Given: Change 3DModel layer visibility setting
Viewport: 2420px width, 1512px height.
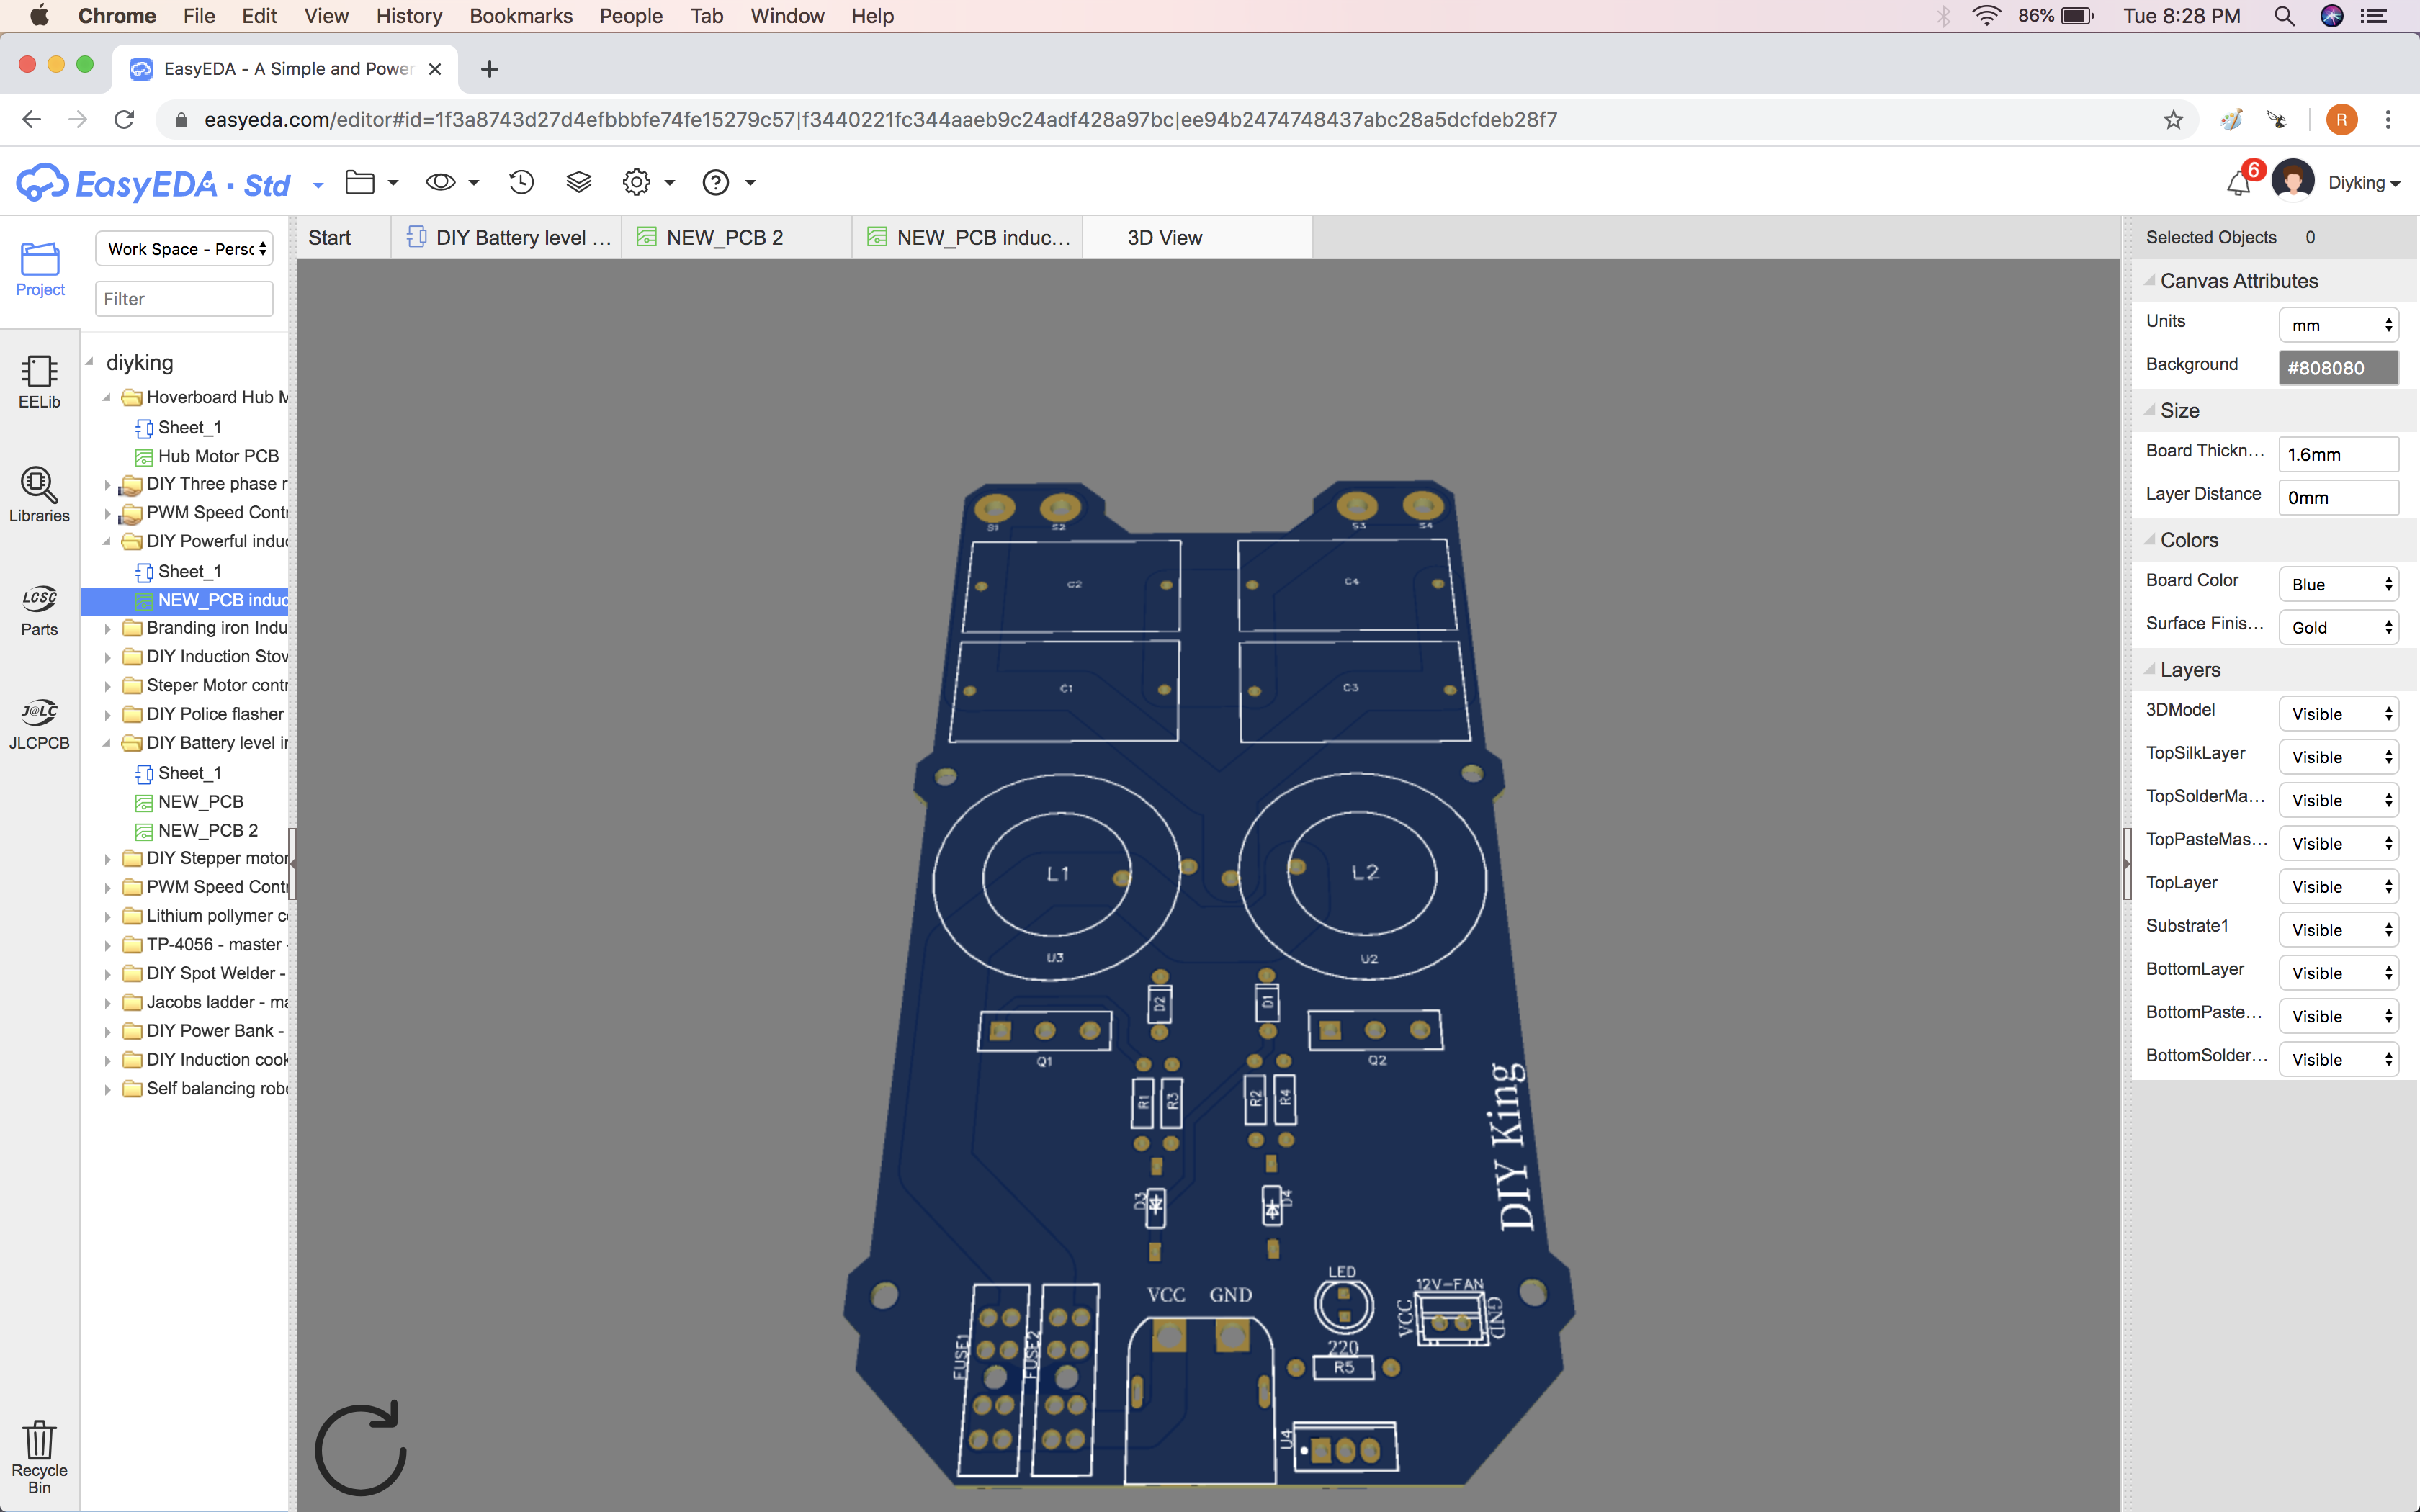Looking at the screenshot, I should click(x=2338, y=713).
